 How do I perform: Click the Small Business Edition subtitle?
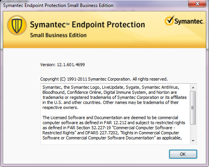point(58,35)
